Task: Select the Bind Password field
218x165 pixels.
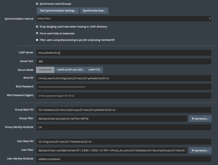Action: click(x=124, y=87)
